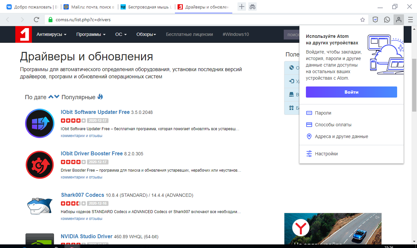Expand the Обзоры dropdown menu

click(146, 34)
